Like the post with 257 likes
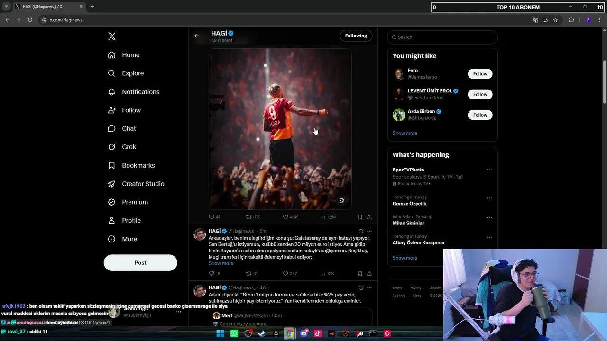Viewport: 607px width, 341px height. 290,273
